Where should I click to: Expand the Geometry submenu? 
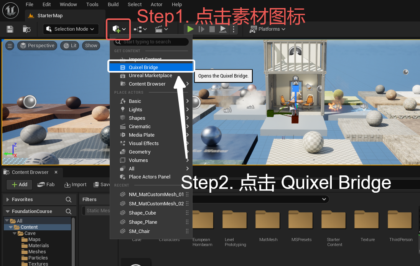point(151,152)
